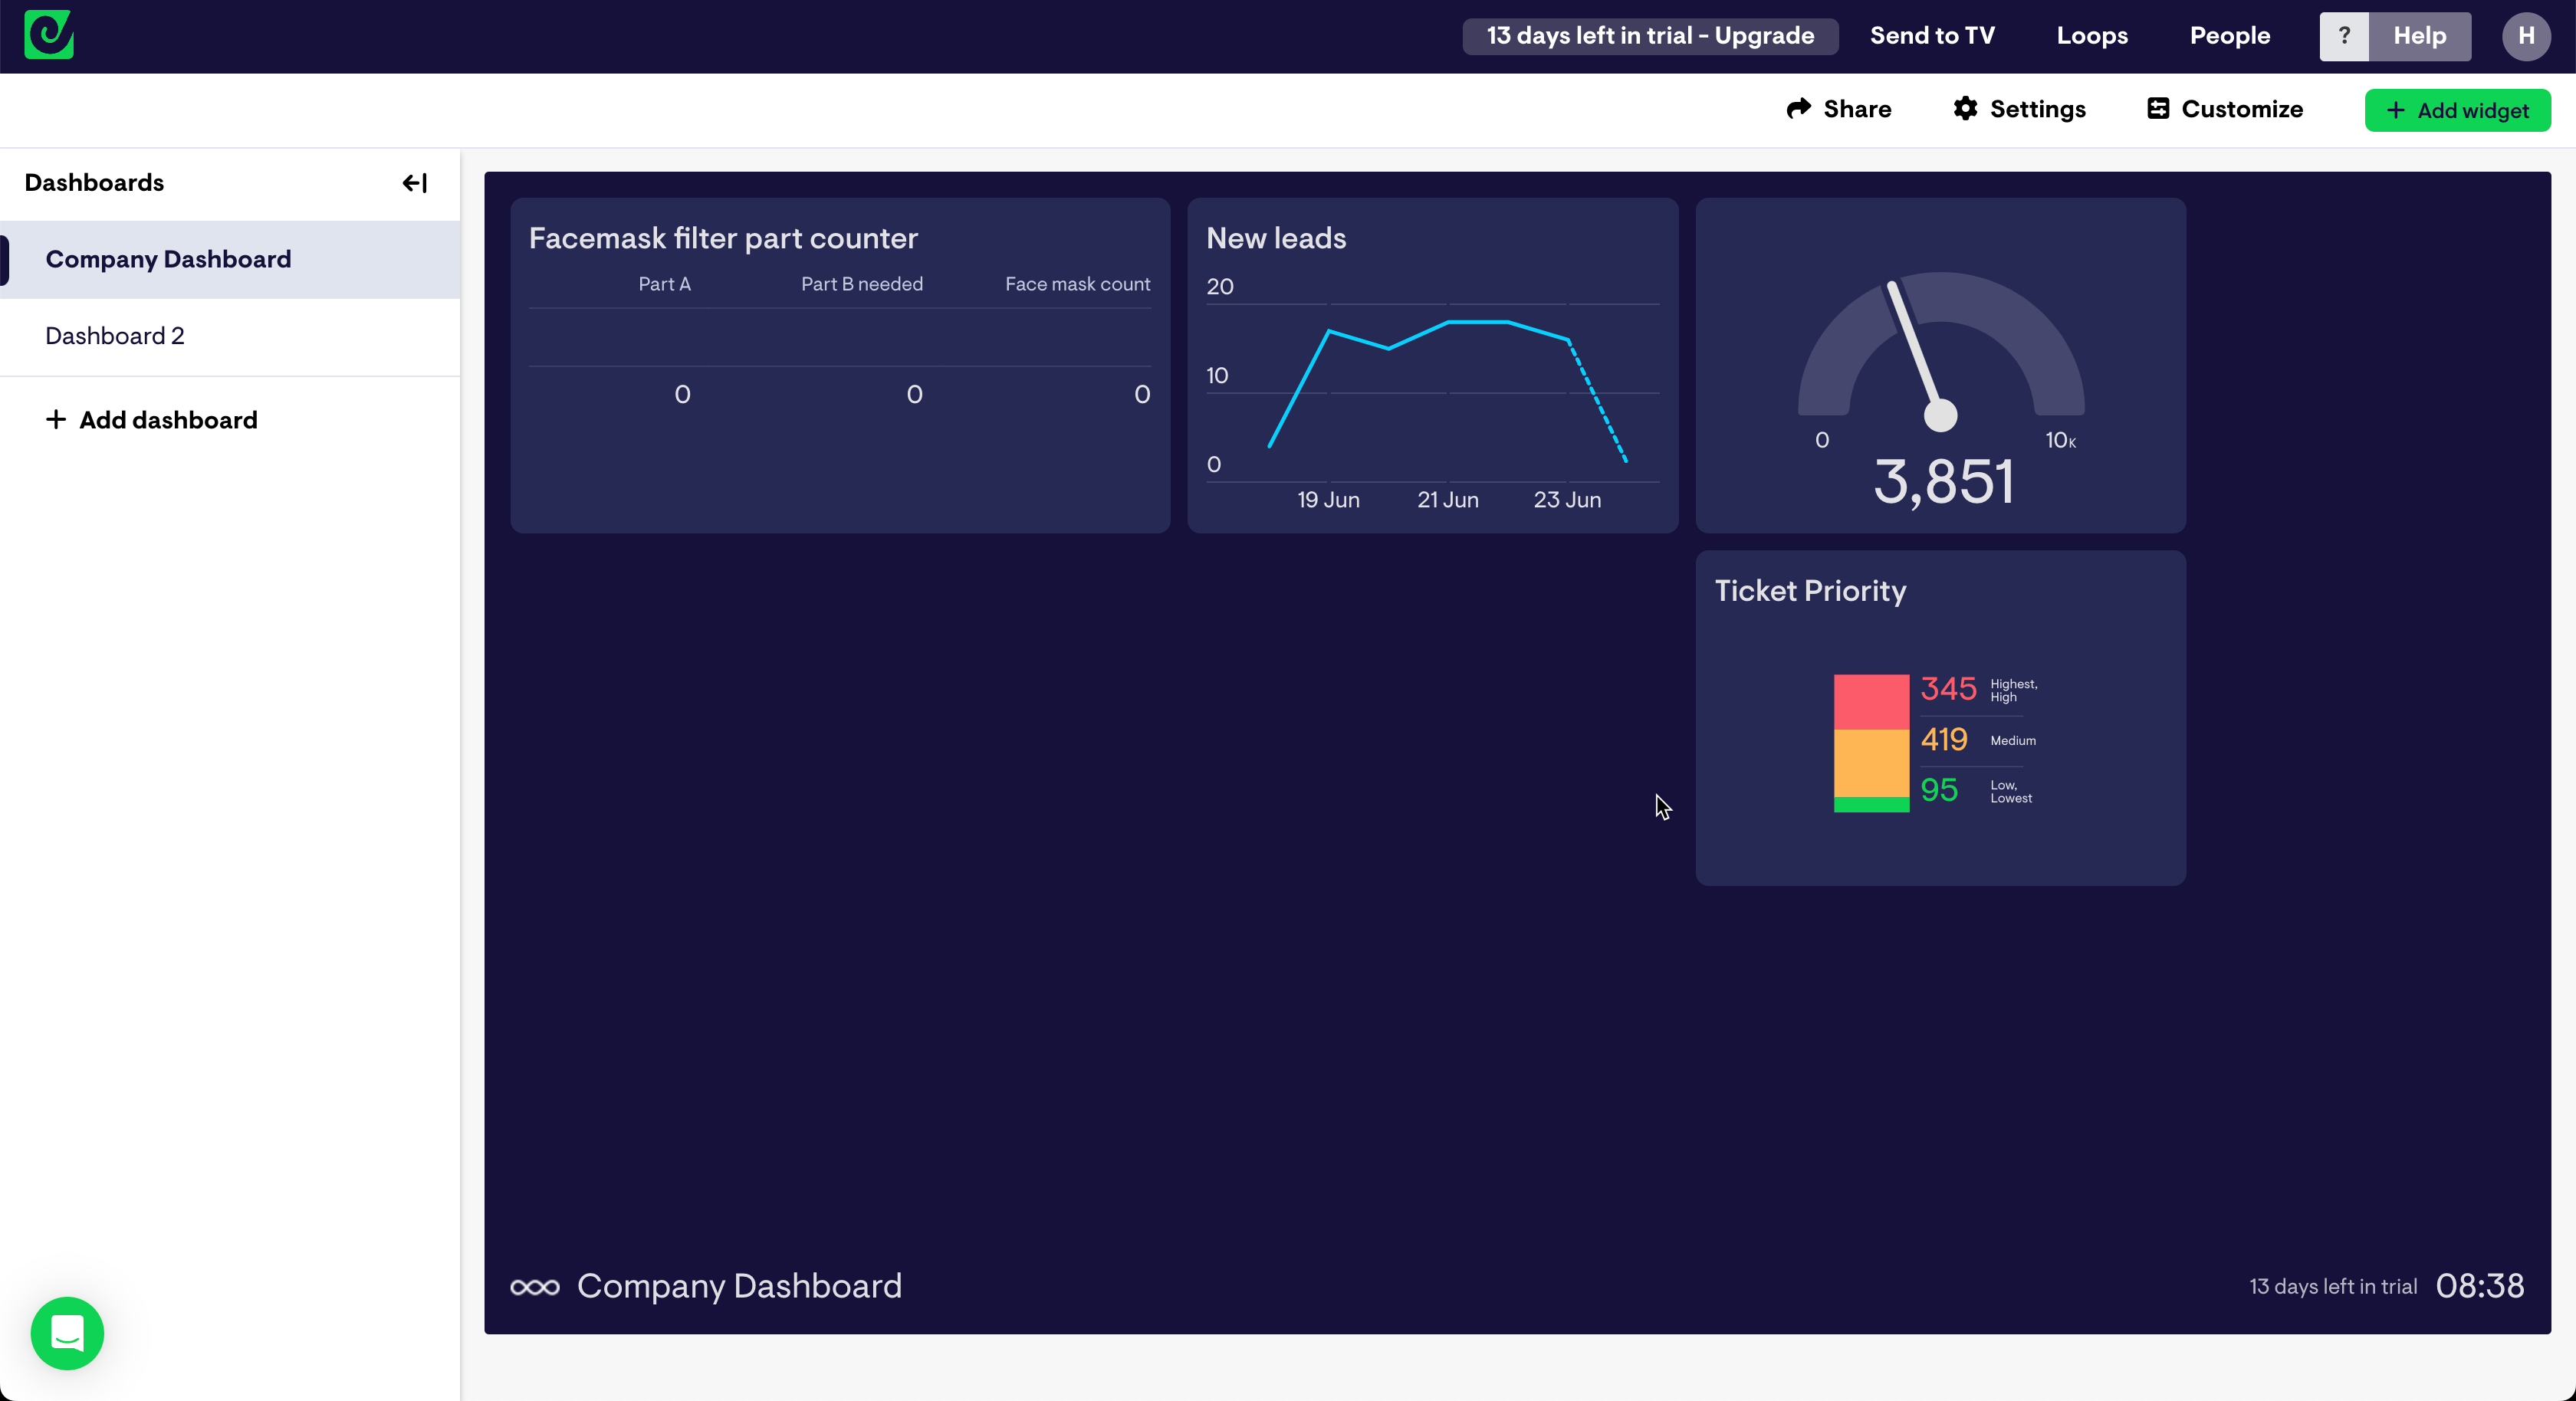Open the H user avatar menu
The image size is (2576, 1401).
click(2526, 36)
